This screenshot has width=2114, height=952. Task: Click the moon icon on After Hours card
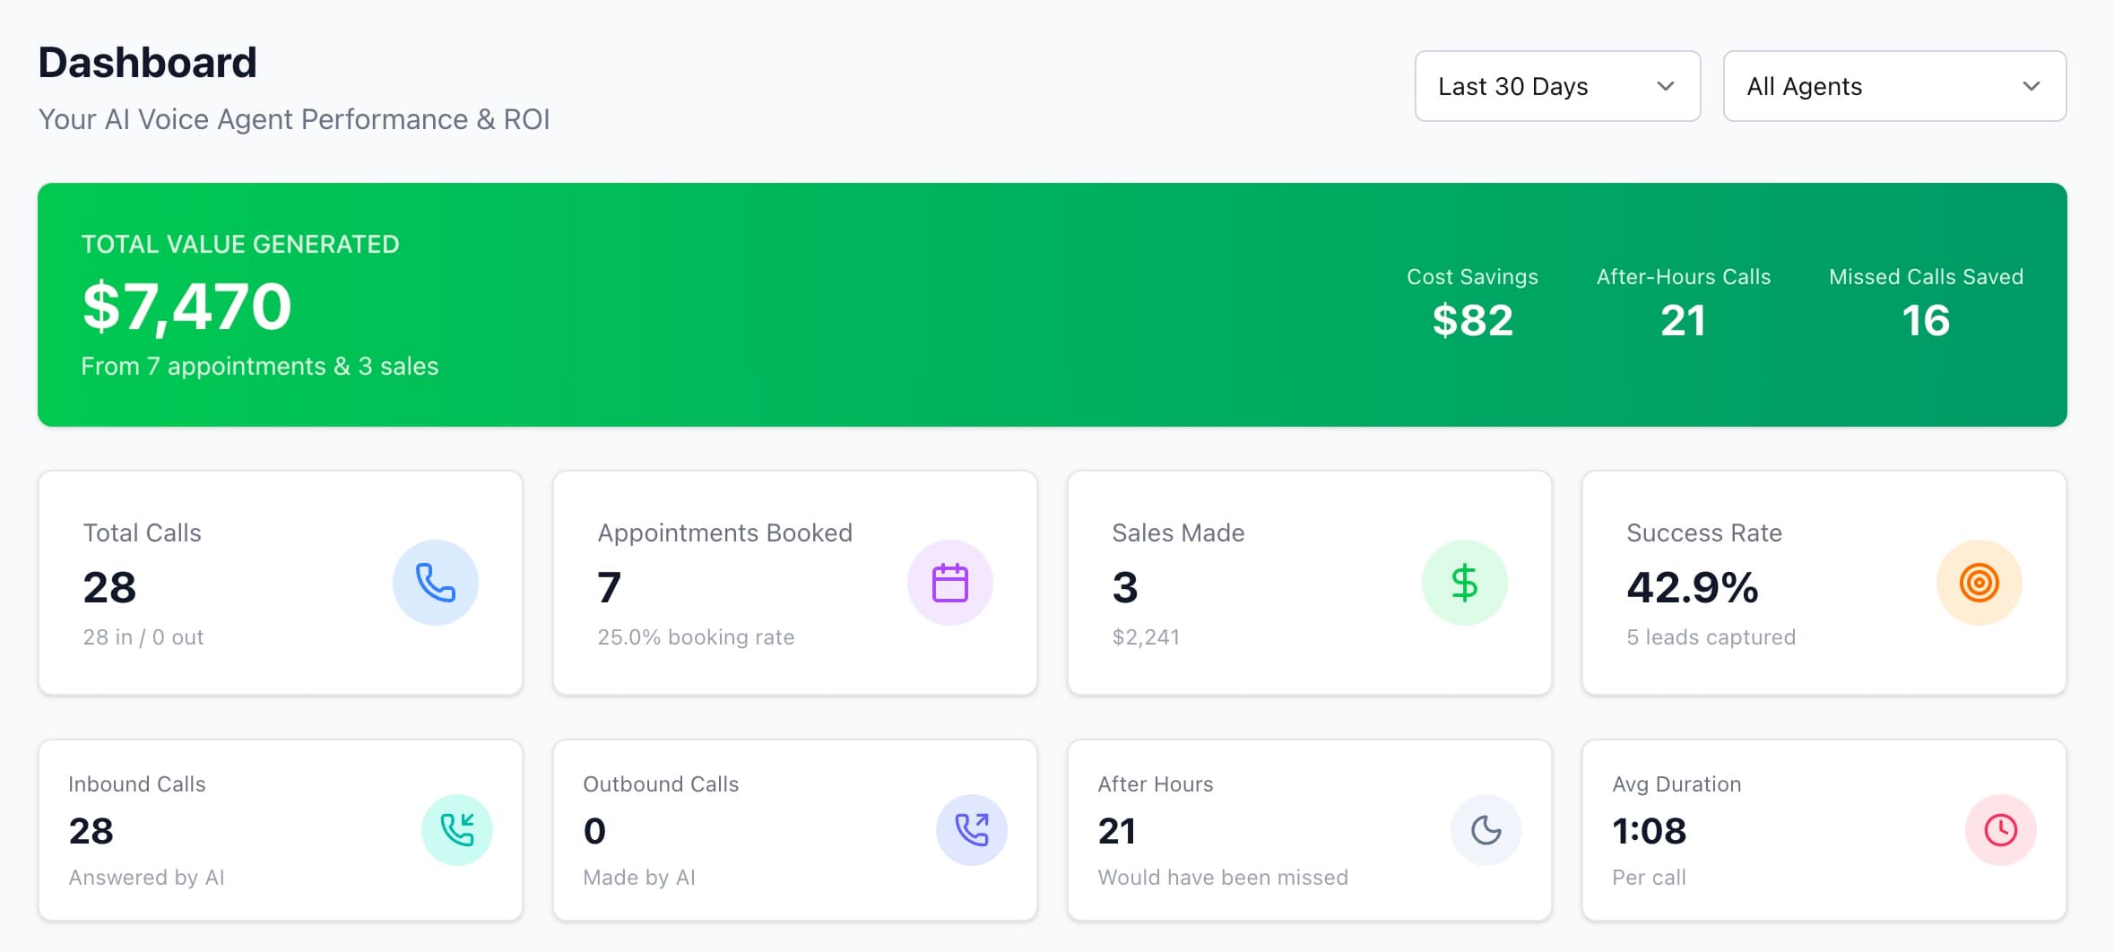click(1486, 829)
